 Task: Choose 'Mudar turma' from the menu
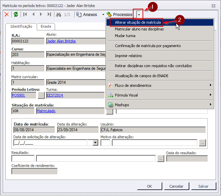tap(125, 35)
